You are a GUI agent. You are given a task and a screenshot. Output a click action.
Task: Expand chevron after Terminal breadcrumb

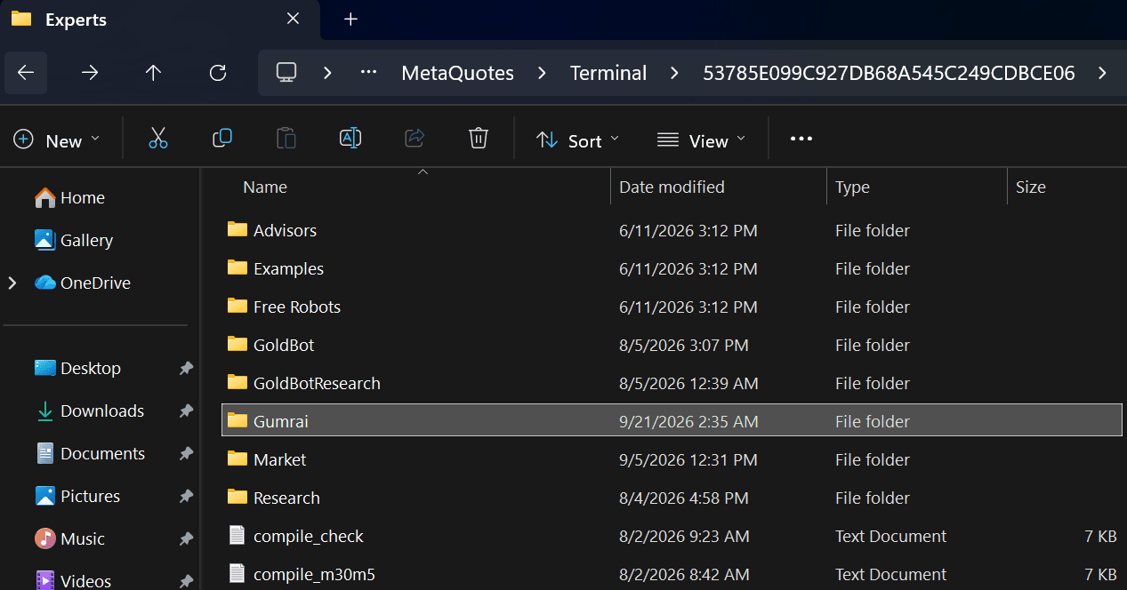674,73
